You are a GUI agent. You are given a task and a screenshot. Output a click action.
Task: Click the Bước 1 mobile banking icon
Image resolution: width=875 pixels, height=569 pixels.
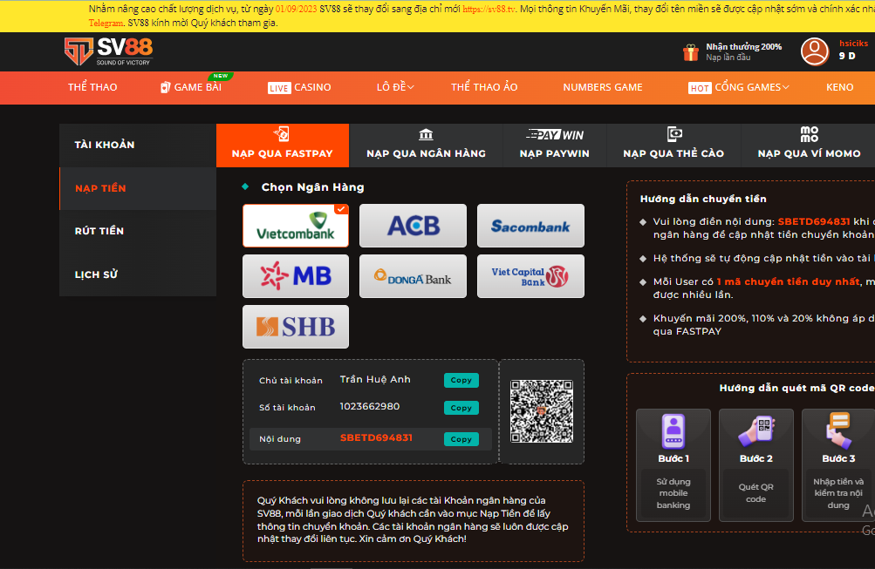point(673,431)
